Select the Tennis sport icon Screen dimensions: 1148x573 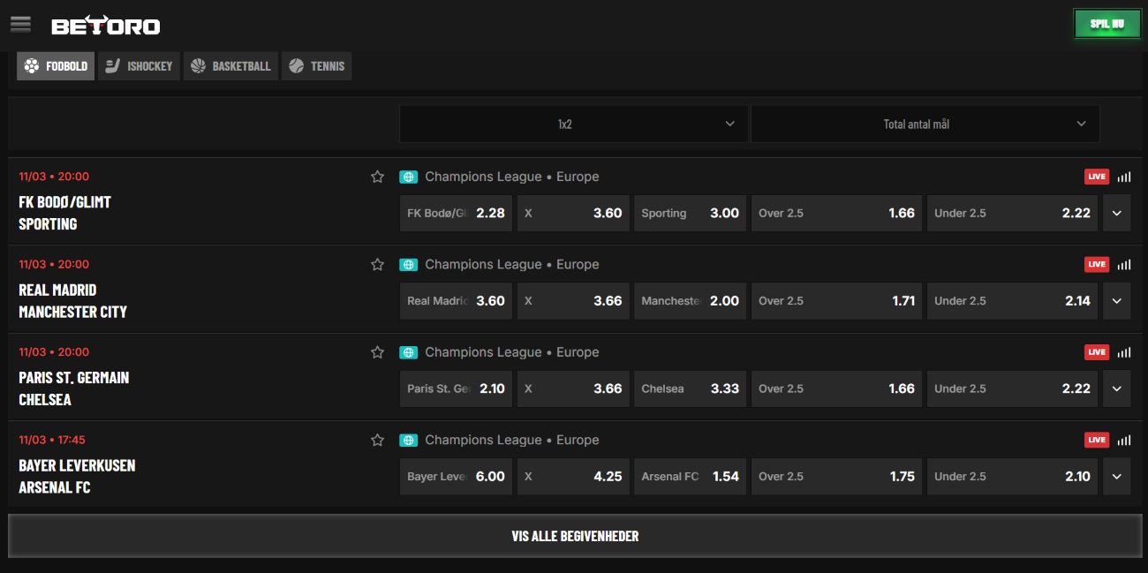[x=297, y=65]
